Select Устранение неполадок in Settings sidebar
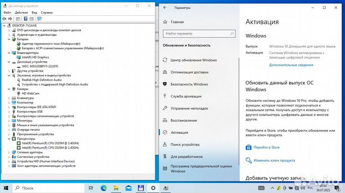The image size is (345, 193). [x=189, y=108]
